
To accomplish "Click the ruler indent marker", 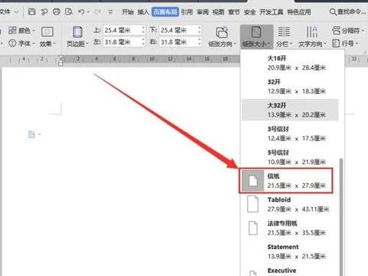I will point(61,61).
